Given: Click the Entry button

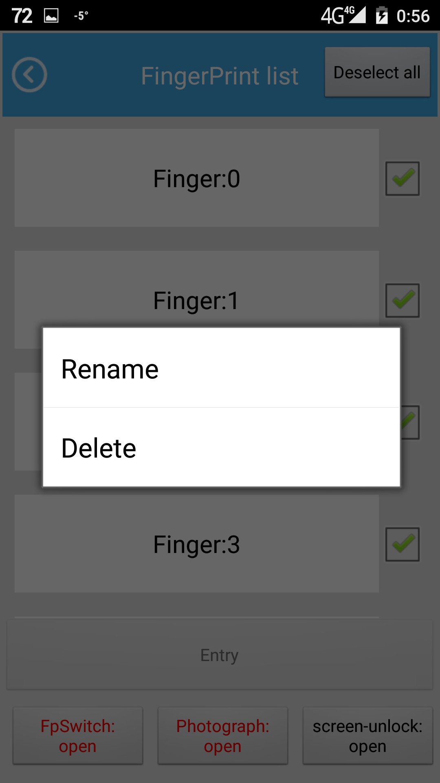Looking at the screenshot, I should click(x=220, y=655).
